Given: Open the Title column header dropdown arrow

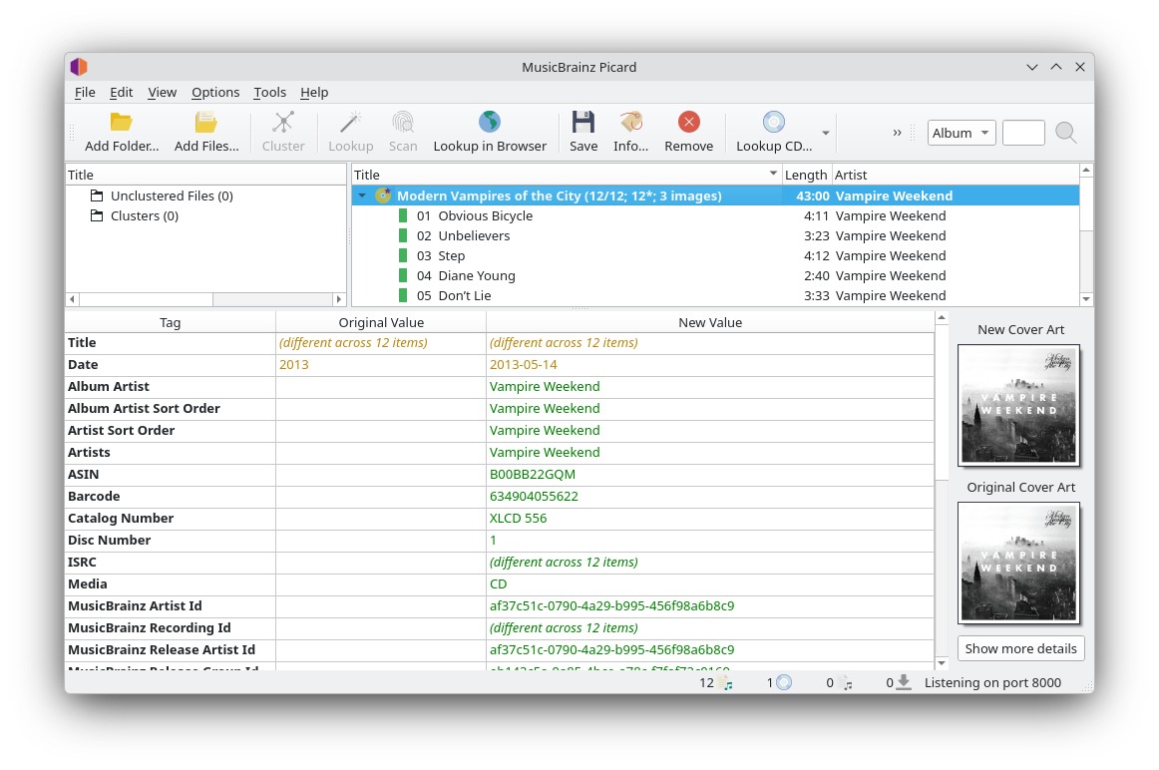Looking at the screenshot, I should click(x=773, y=173).
